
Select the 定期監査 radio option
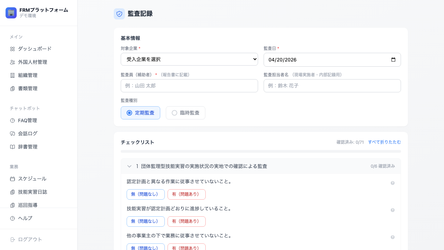point(140,113)
